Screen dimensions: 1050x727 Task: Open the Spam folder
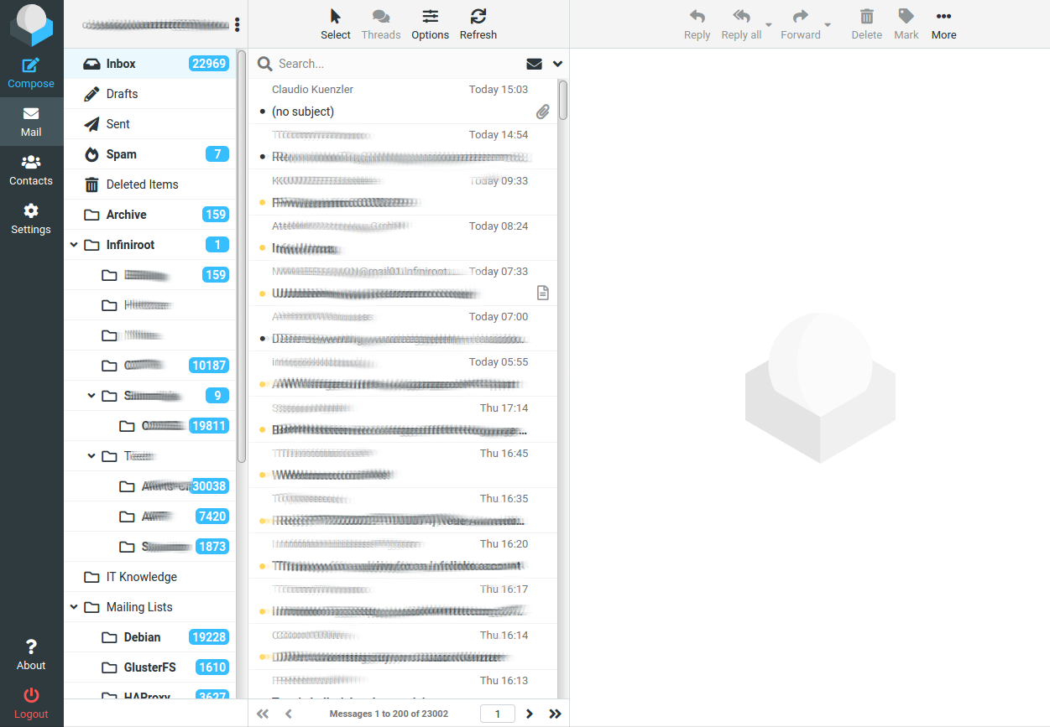pyautogui.click(x=122, y=154)
